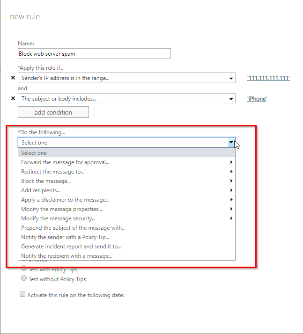This screenshot has width=303, height=334.
Task: Collapse the Do the following dropdown
Action: (x=231, y=142)
